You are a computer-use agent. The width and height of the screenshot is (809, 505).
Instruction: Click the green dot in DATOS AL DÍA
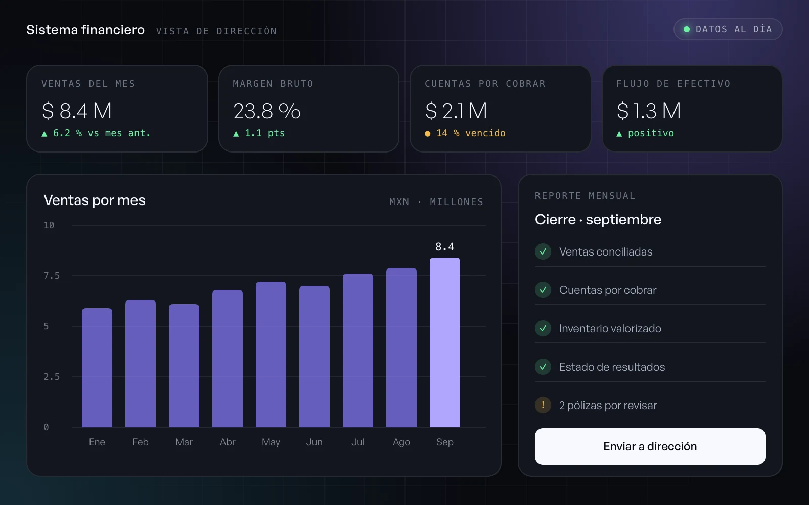coord(687,29)
